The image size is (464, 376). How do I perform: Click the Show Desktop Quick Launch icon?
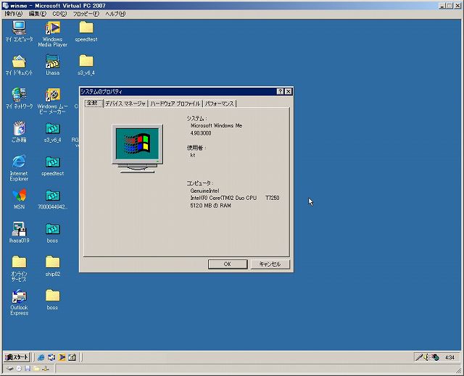coord(72,357)
